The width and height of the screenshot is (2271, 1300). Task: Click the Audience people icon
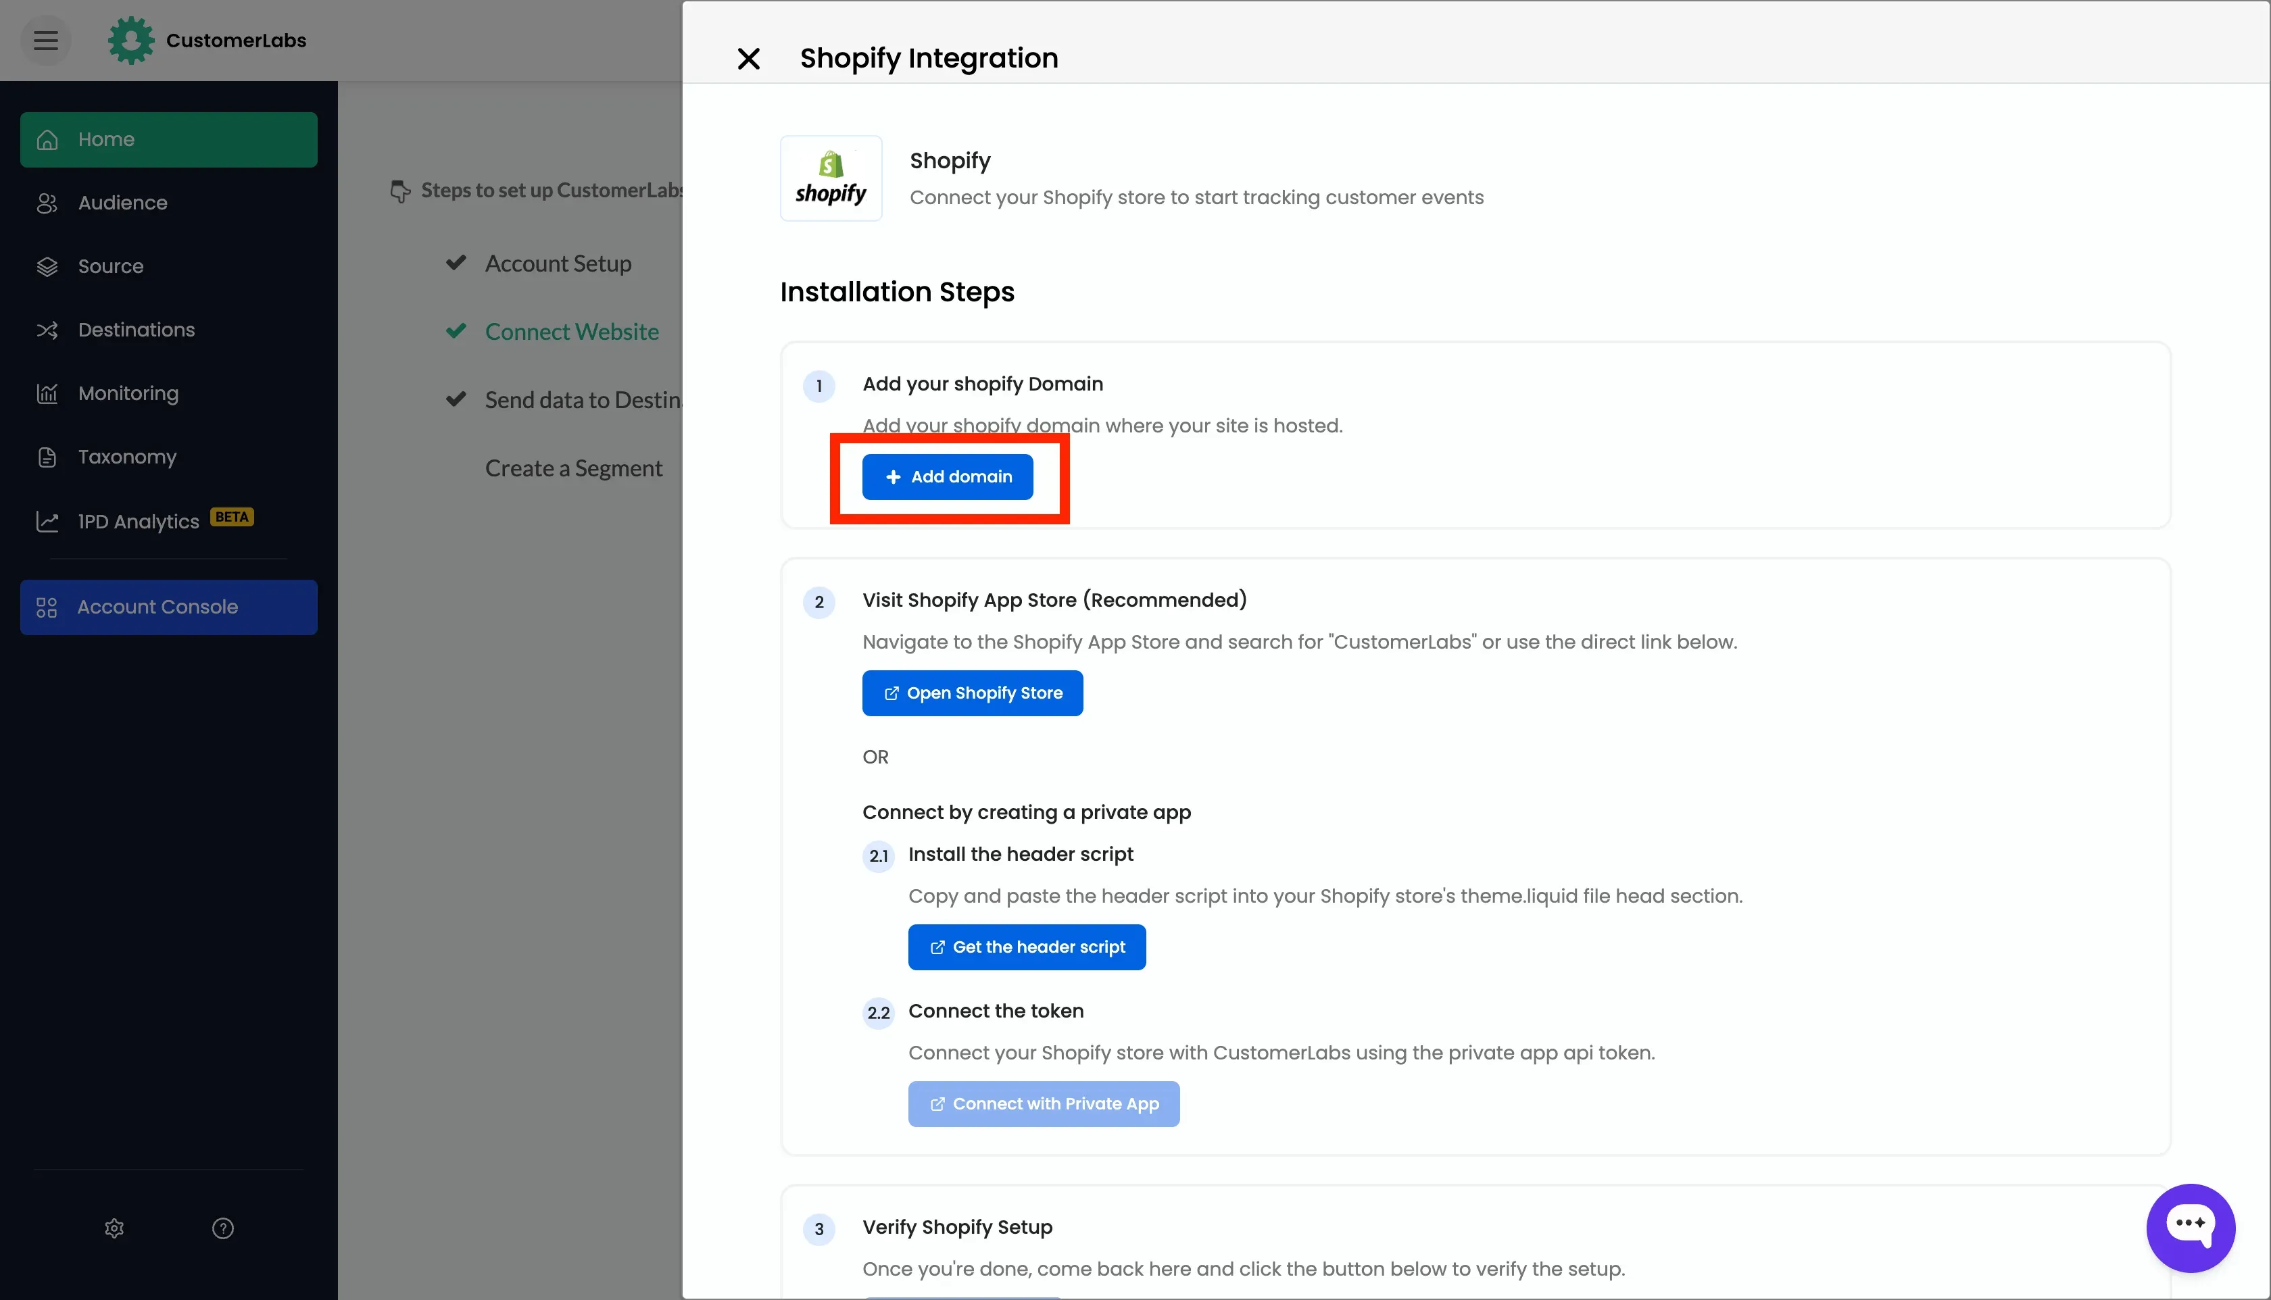coord(47,203)
